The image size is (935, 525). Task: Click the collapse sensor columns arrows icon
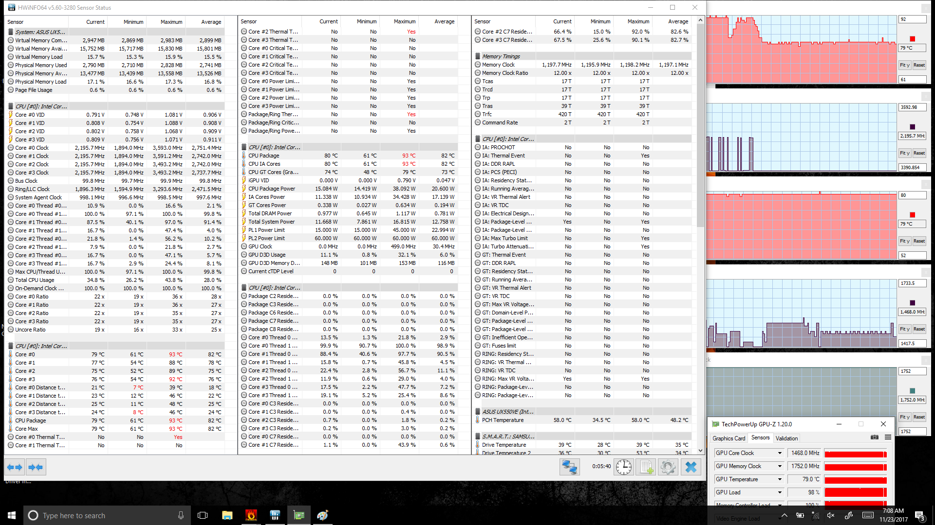tap(36, 467)
